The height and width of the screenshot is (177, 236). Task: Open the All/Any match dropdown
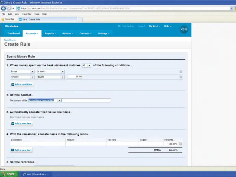(89, 66)
